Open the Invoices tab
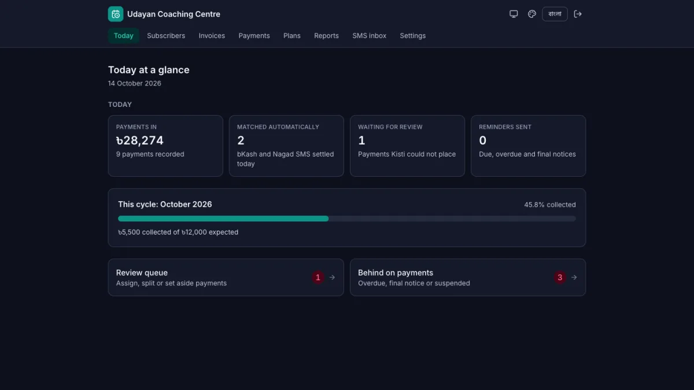The width and height of the screenshot is (694, 390). click(x=212, y=36)
